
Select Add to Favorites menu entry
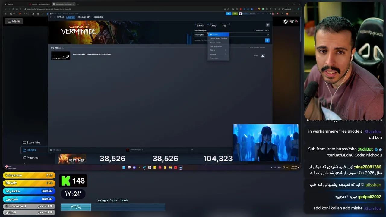(218, 46)
